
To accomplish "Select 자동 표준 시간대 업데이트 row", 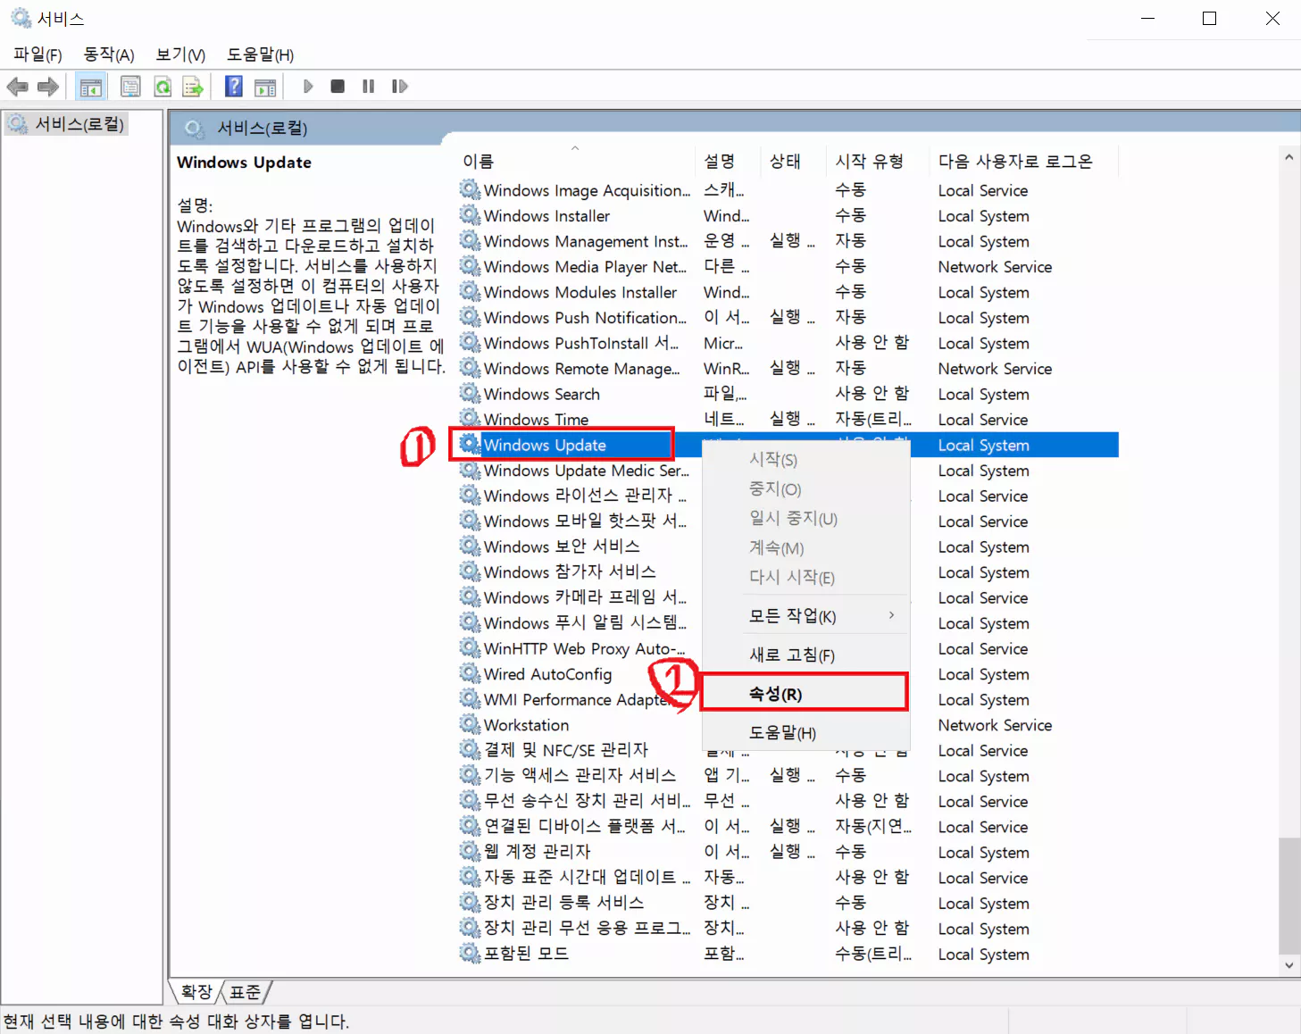I will point(788,877).
